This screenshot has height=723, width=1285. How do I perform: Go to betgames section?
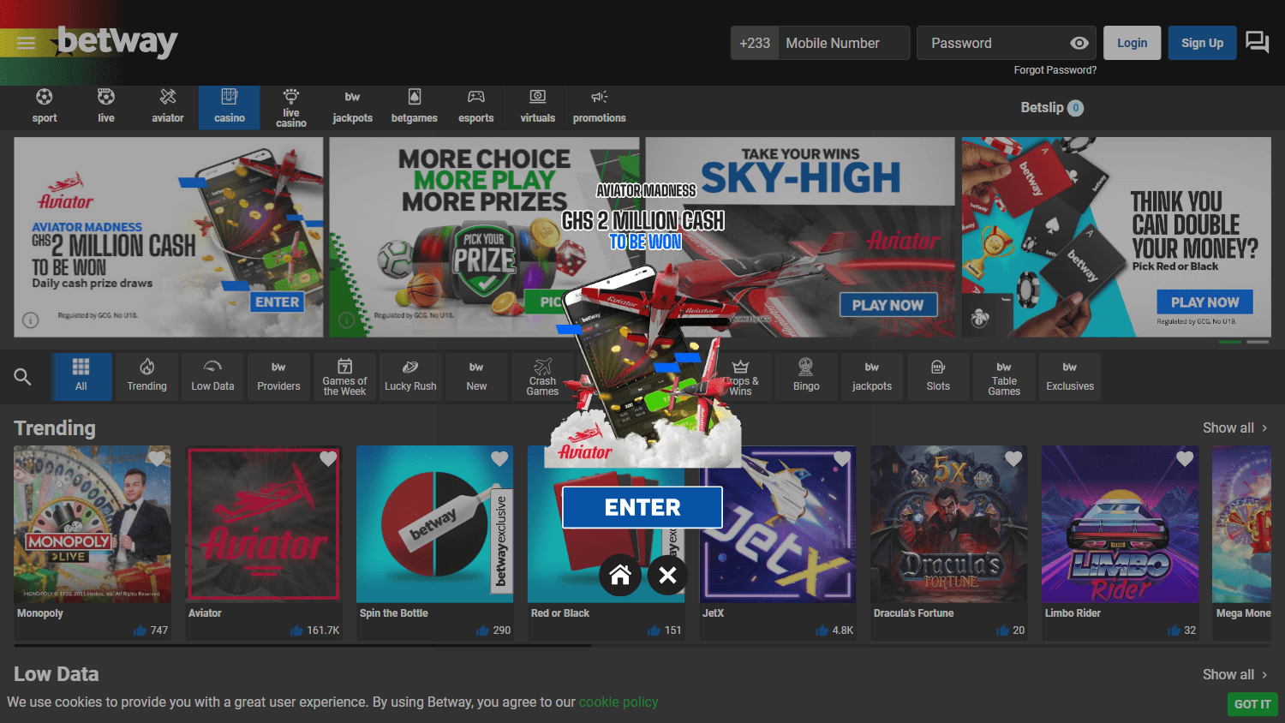(x=415, y=107)
